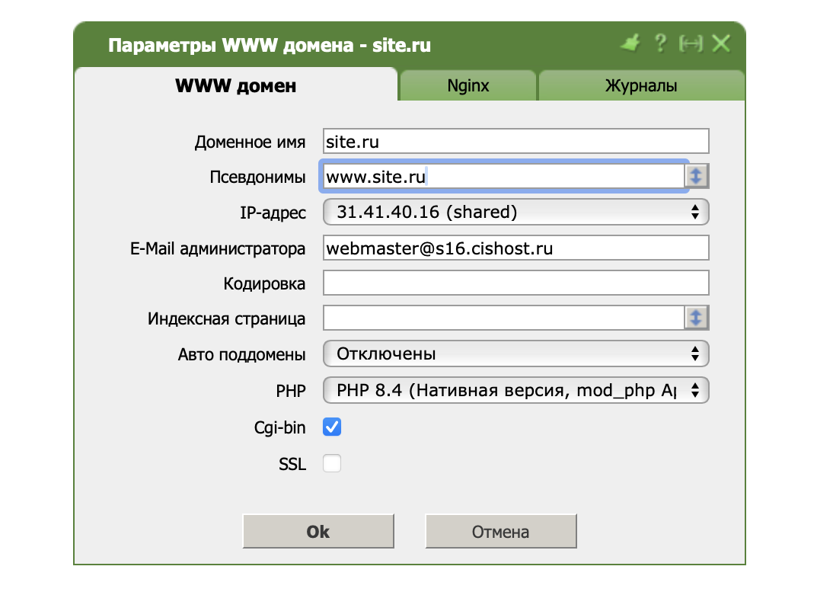The height and width of the screenshot is (611, 833).
Task: Click the Доменное имя input field
Action: click(x=515, y=142)
